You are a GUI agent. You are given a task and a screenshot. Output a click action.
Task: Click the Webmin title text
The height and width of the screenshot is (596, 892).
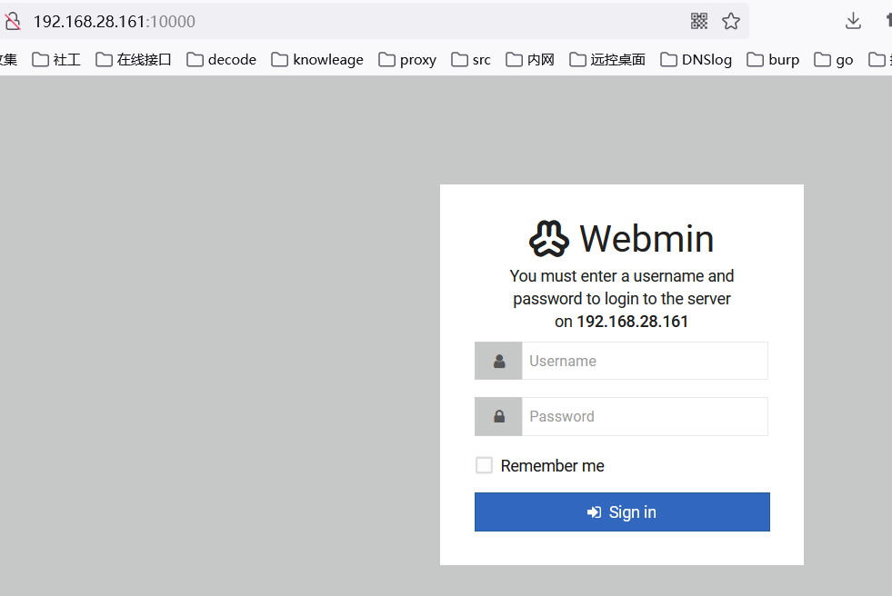click(646, 238)
